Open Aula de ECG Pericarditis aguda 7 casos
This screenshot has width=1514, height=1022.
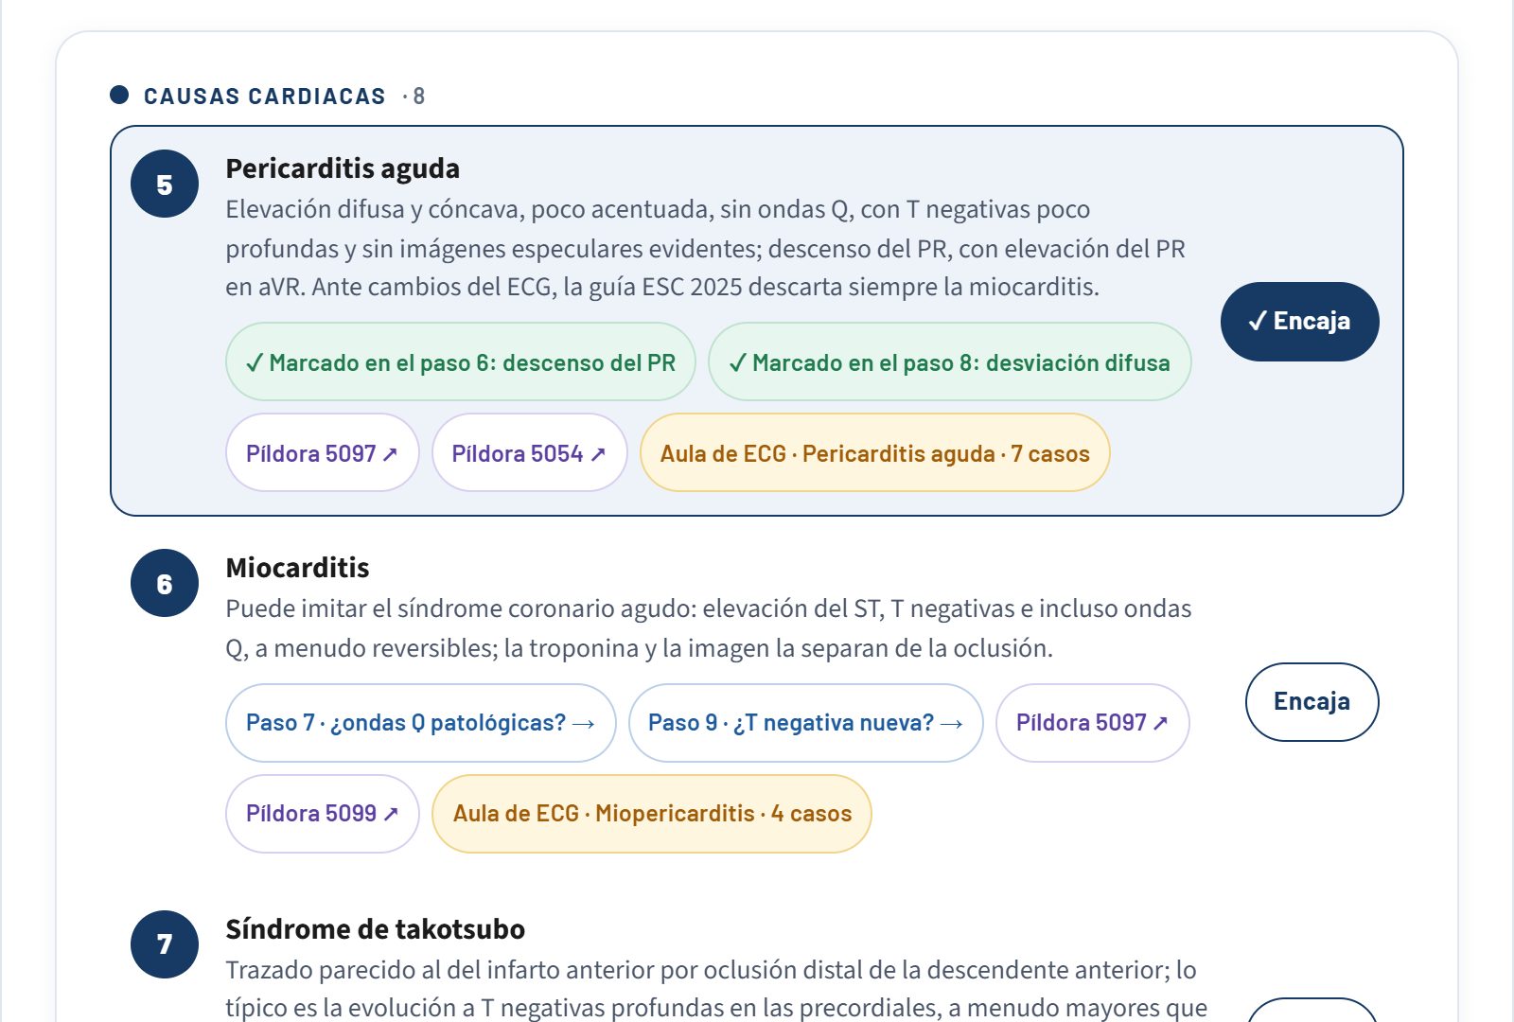pyautogui.click(x=874, y=453)
